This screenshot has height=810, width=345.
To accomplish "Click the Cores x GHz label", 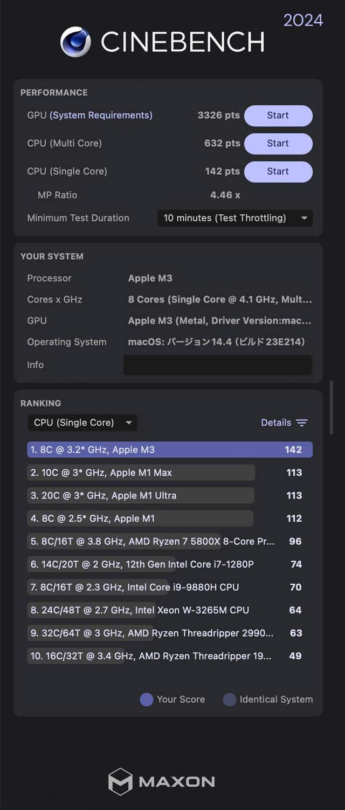I will [x=54, y=300].
